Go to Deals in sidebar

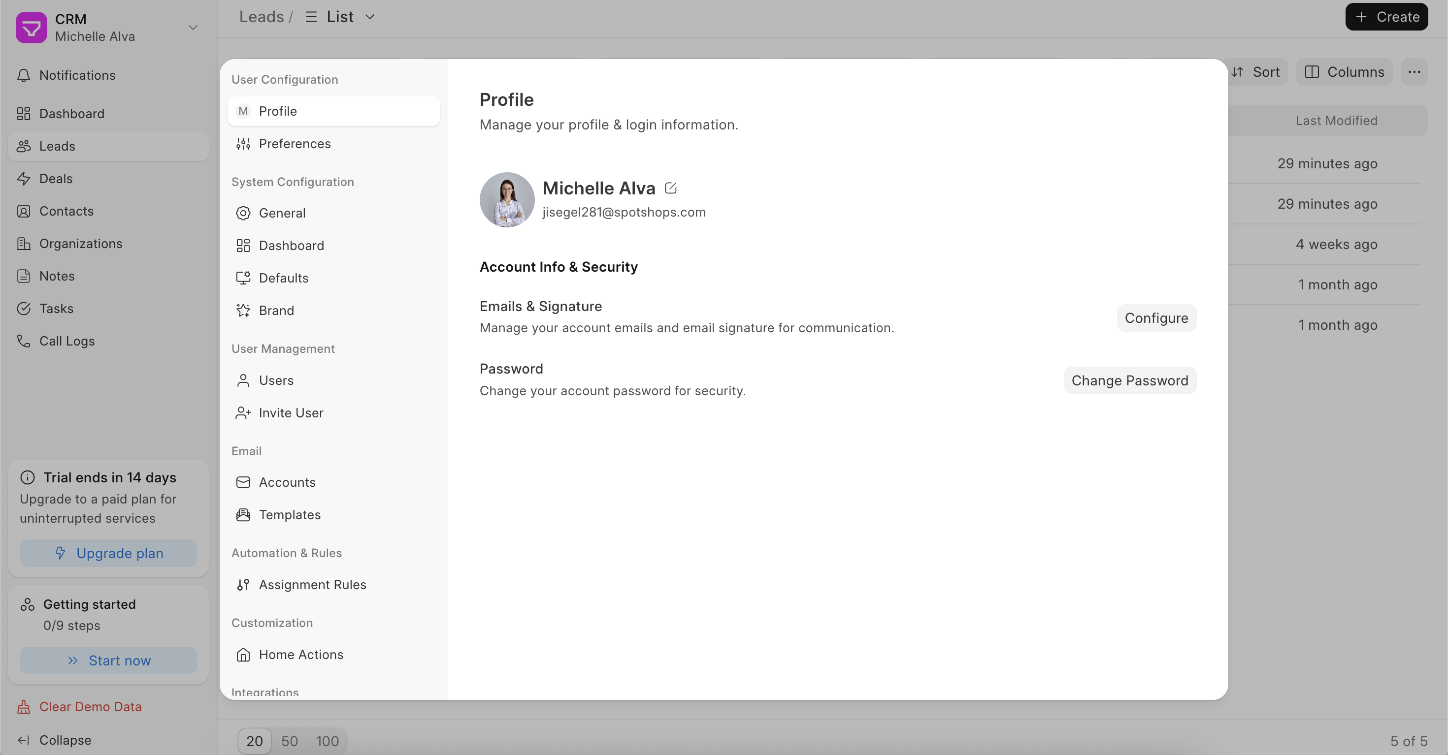pos(56,179)
